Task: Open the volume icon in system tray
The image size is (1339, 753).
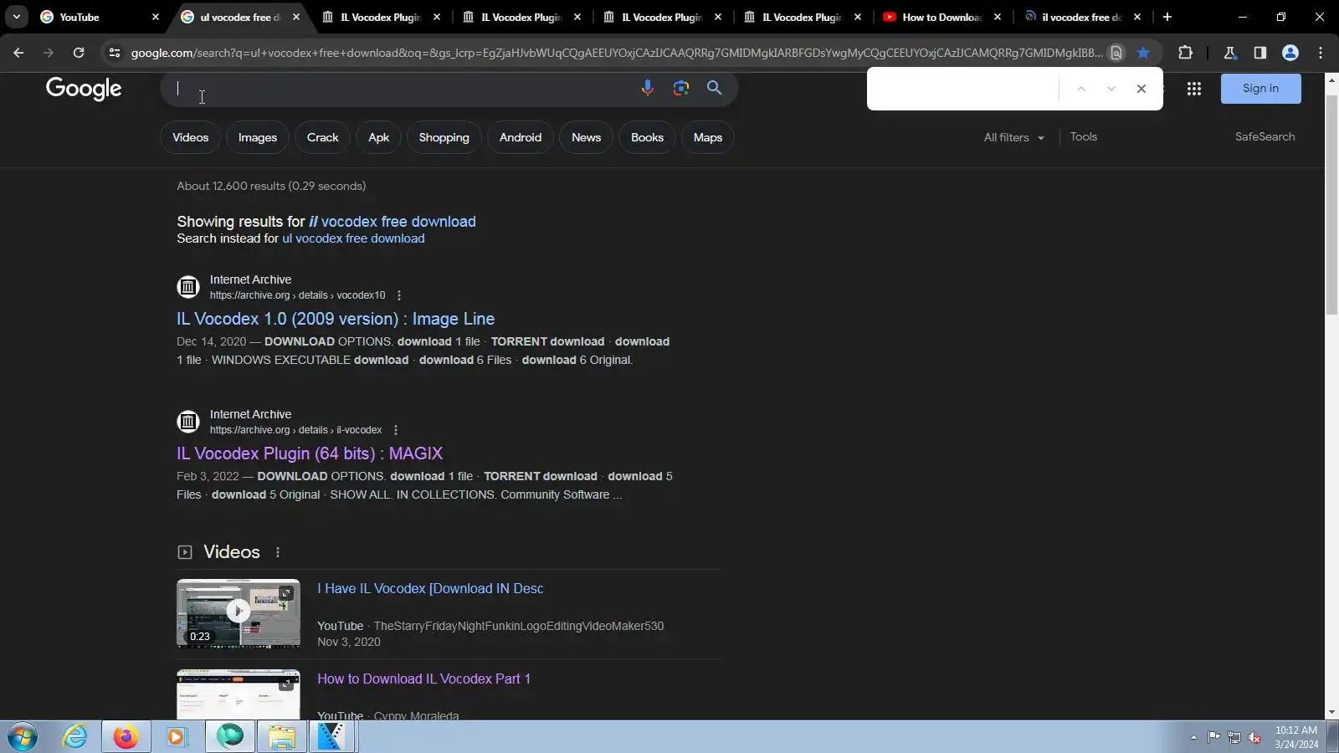Action: pyautogui.click(x=1254, y=737)
